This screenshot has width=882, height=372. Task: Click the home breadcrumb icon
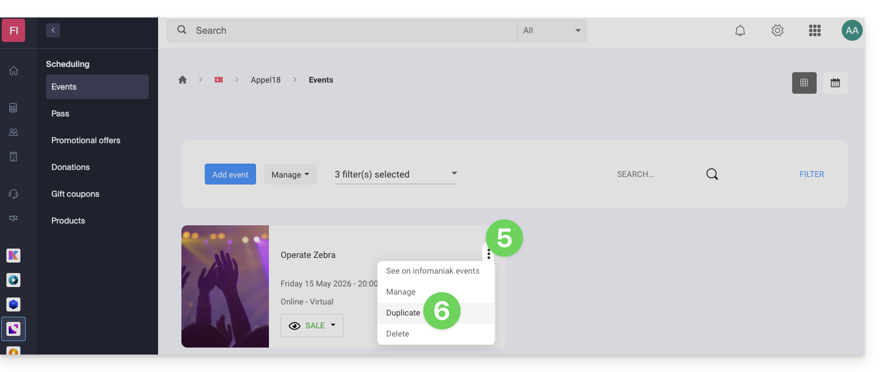coord(183,80)
